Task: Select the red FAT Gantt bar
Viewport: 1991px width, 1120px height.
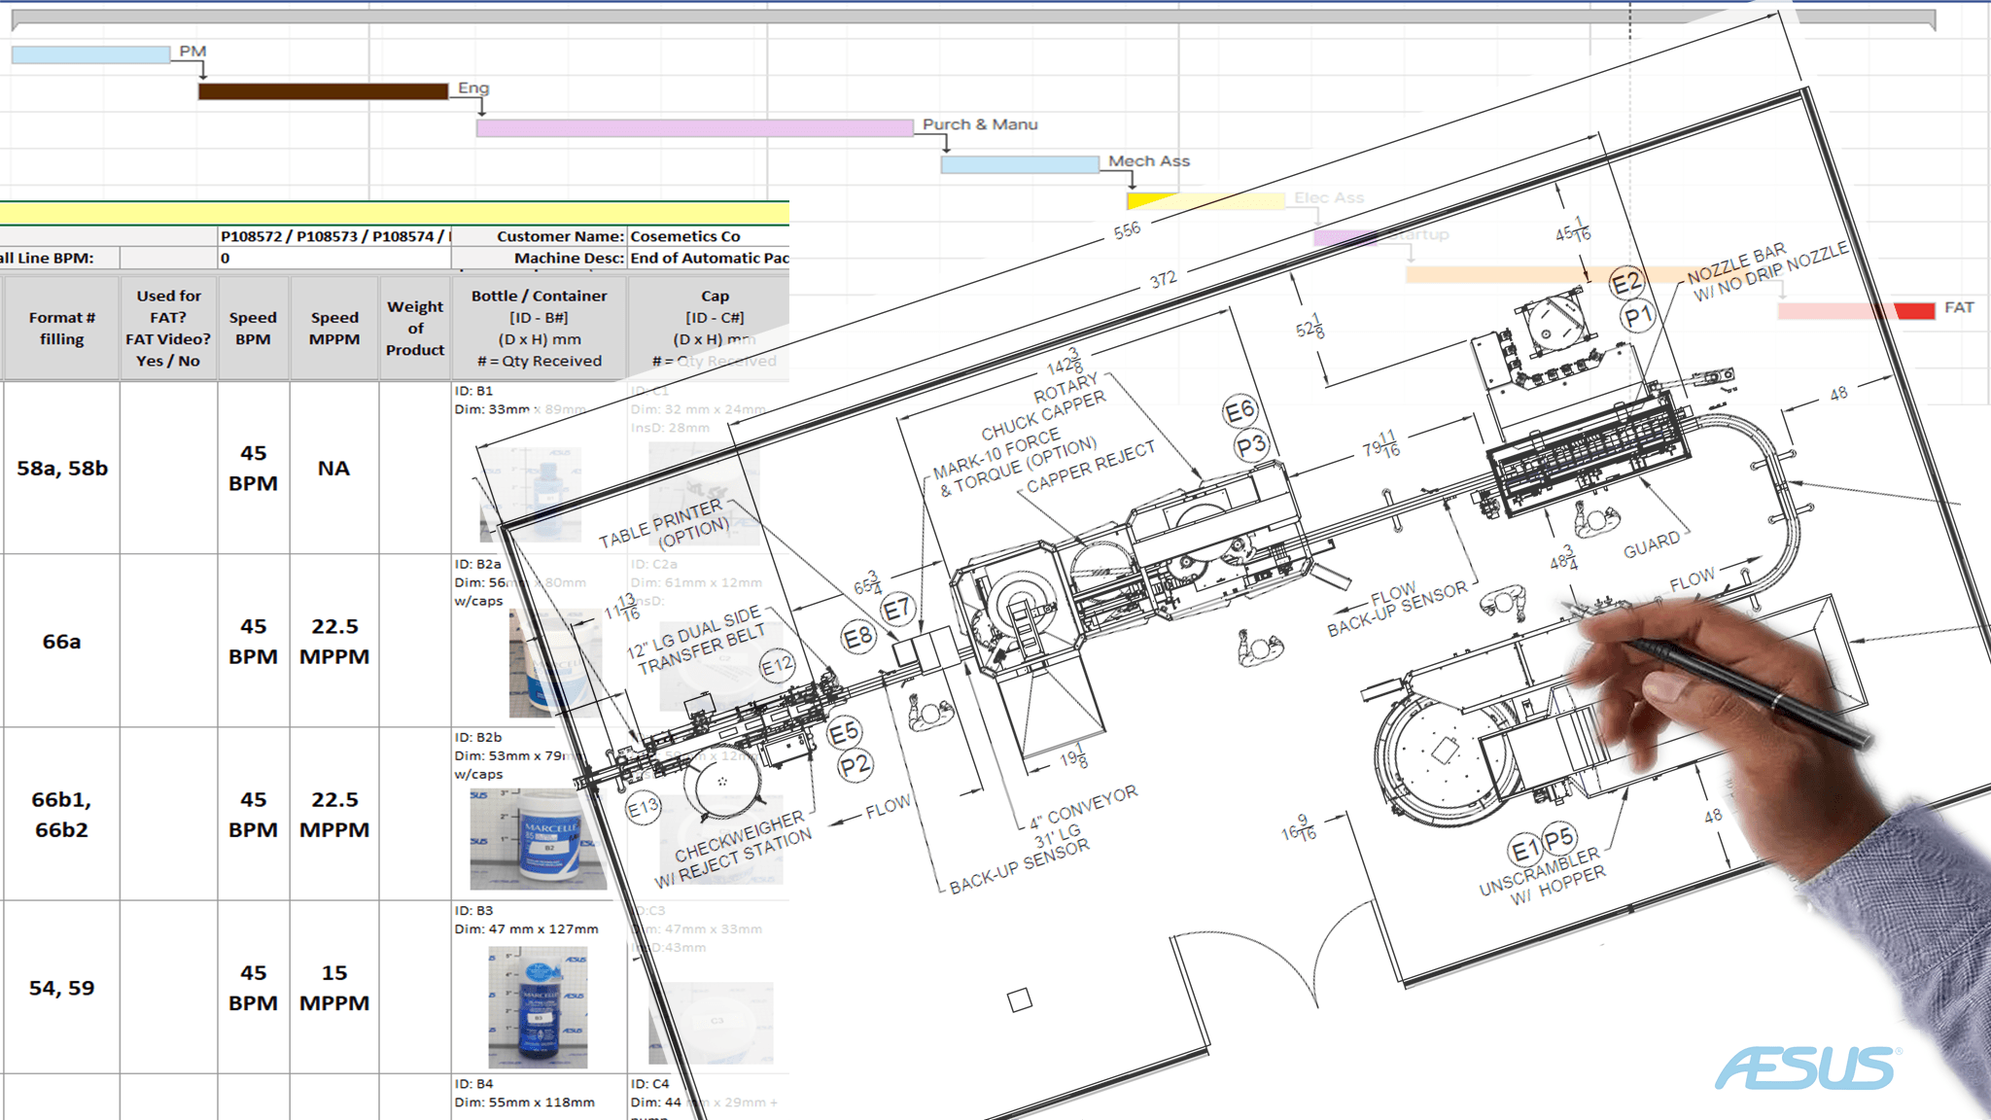Action: [x=1914, y=311]
